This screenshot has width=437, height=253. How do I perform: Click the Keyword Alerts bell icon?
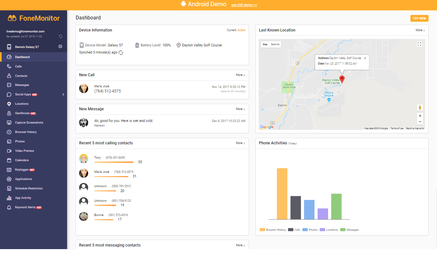pos(9,207)
